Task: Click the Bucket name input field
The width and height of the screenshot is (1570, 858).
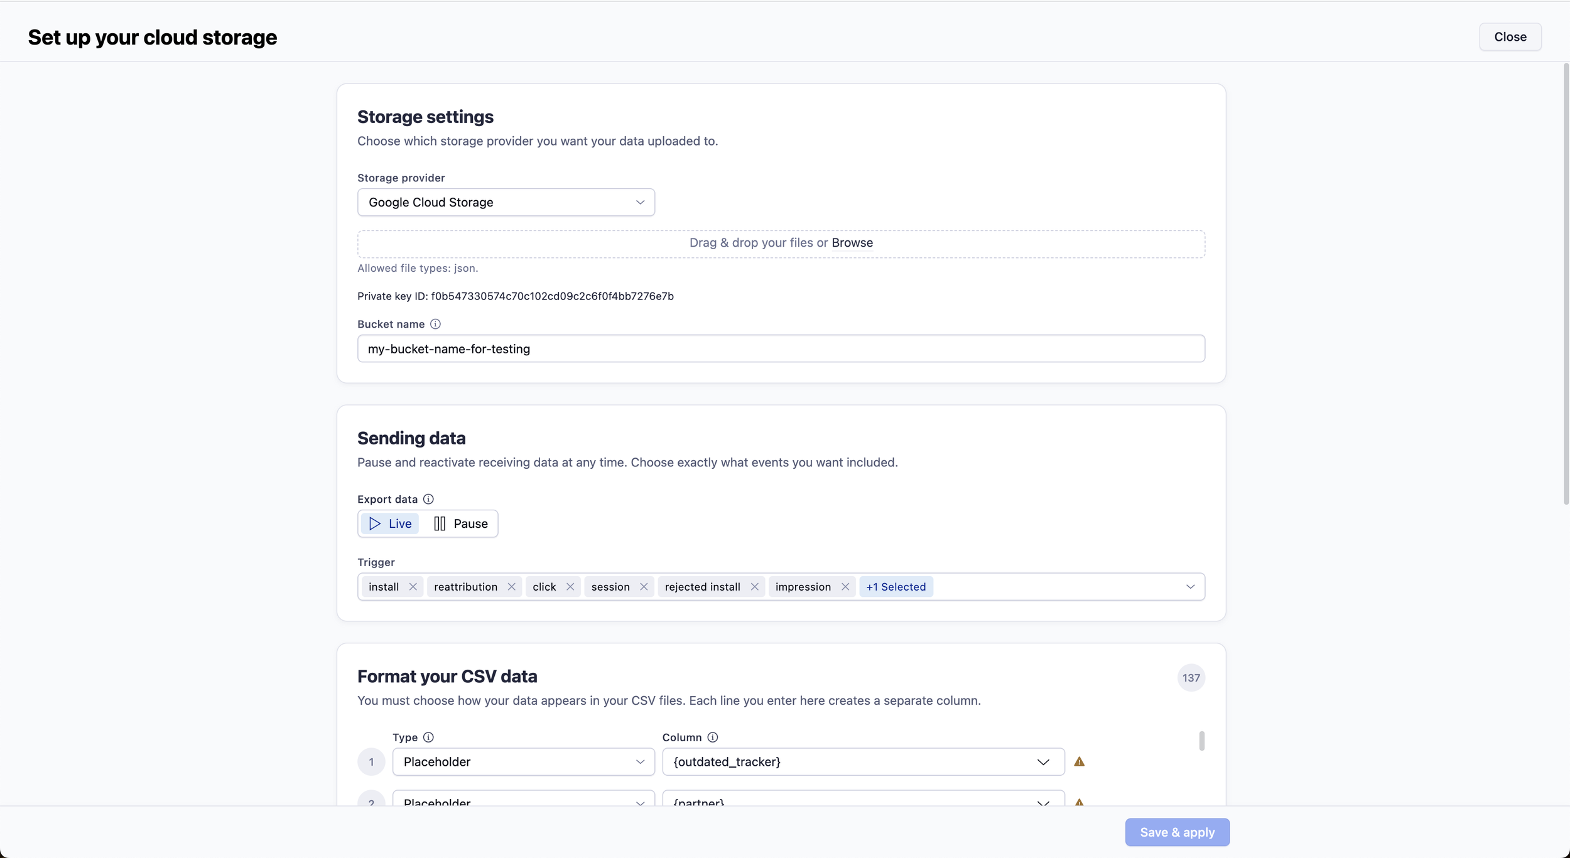Action: pyautogui.click(x=781, y=348)
